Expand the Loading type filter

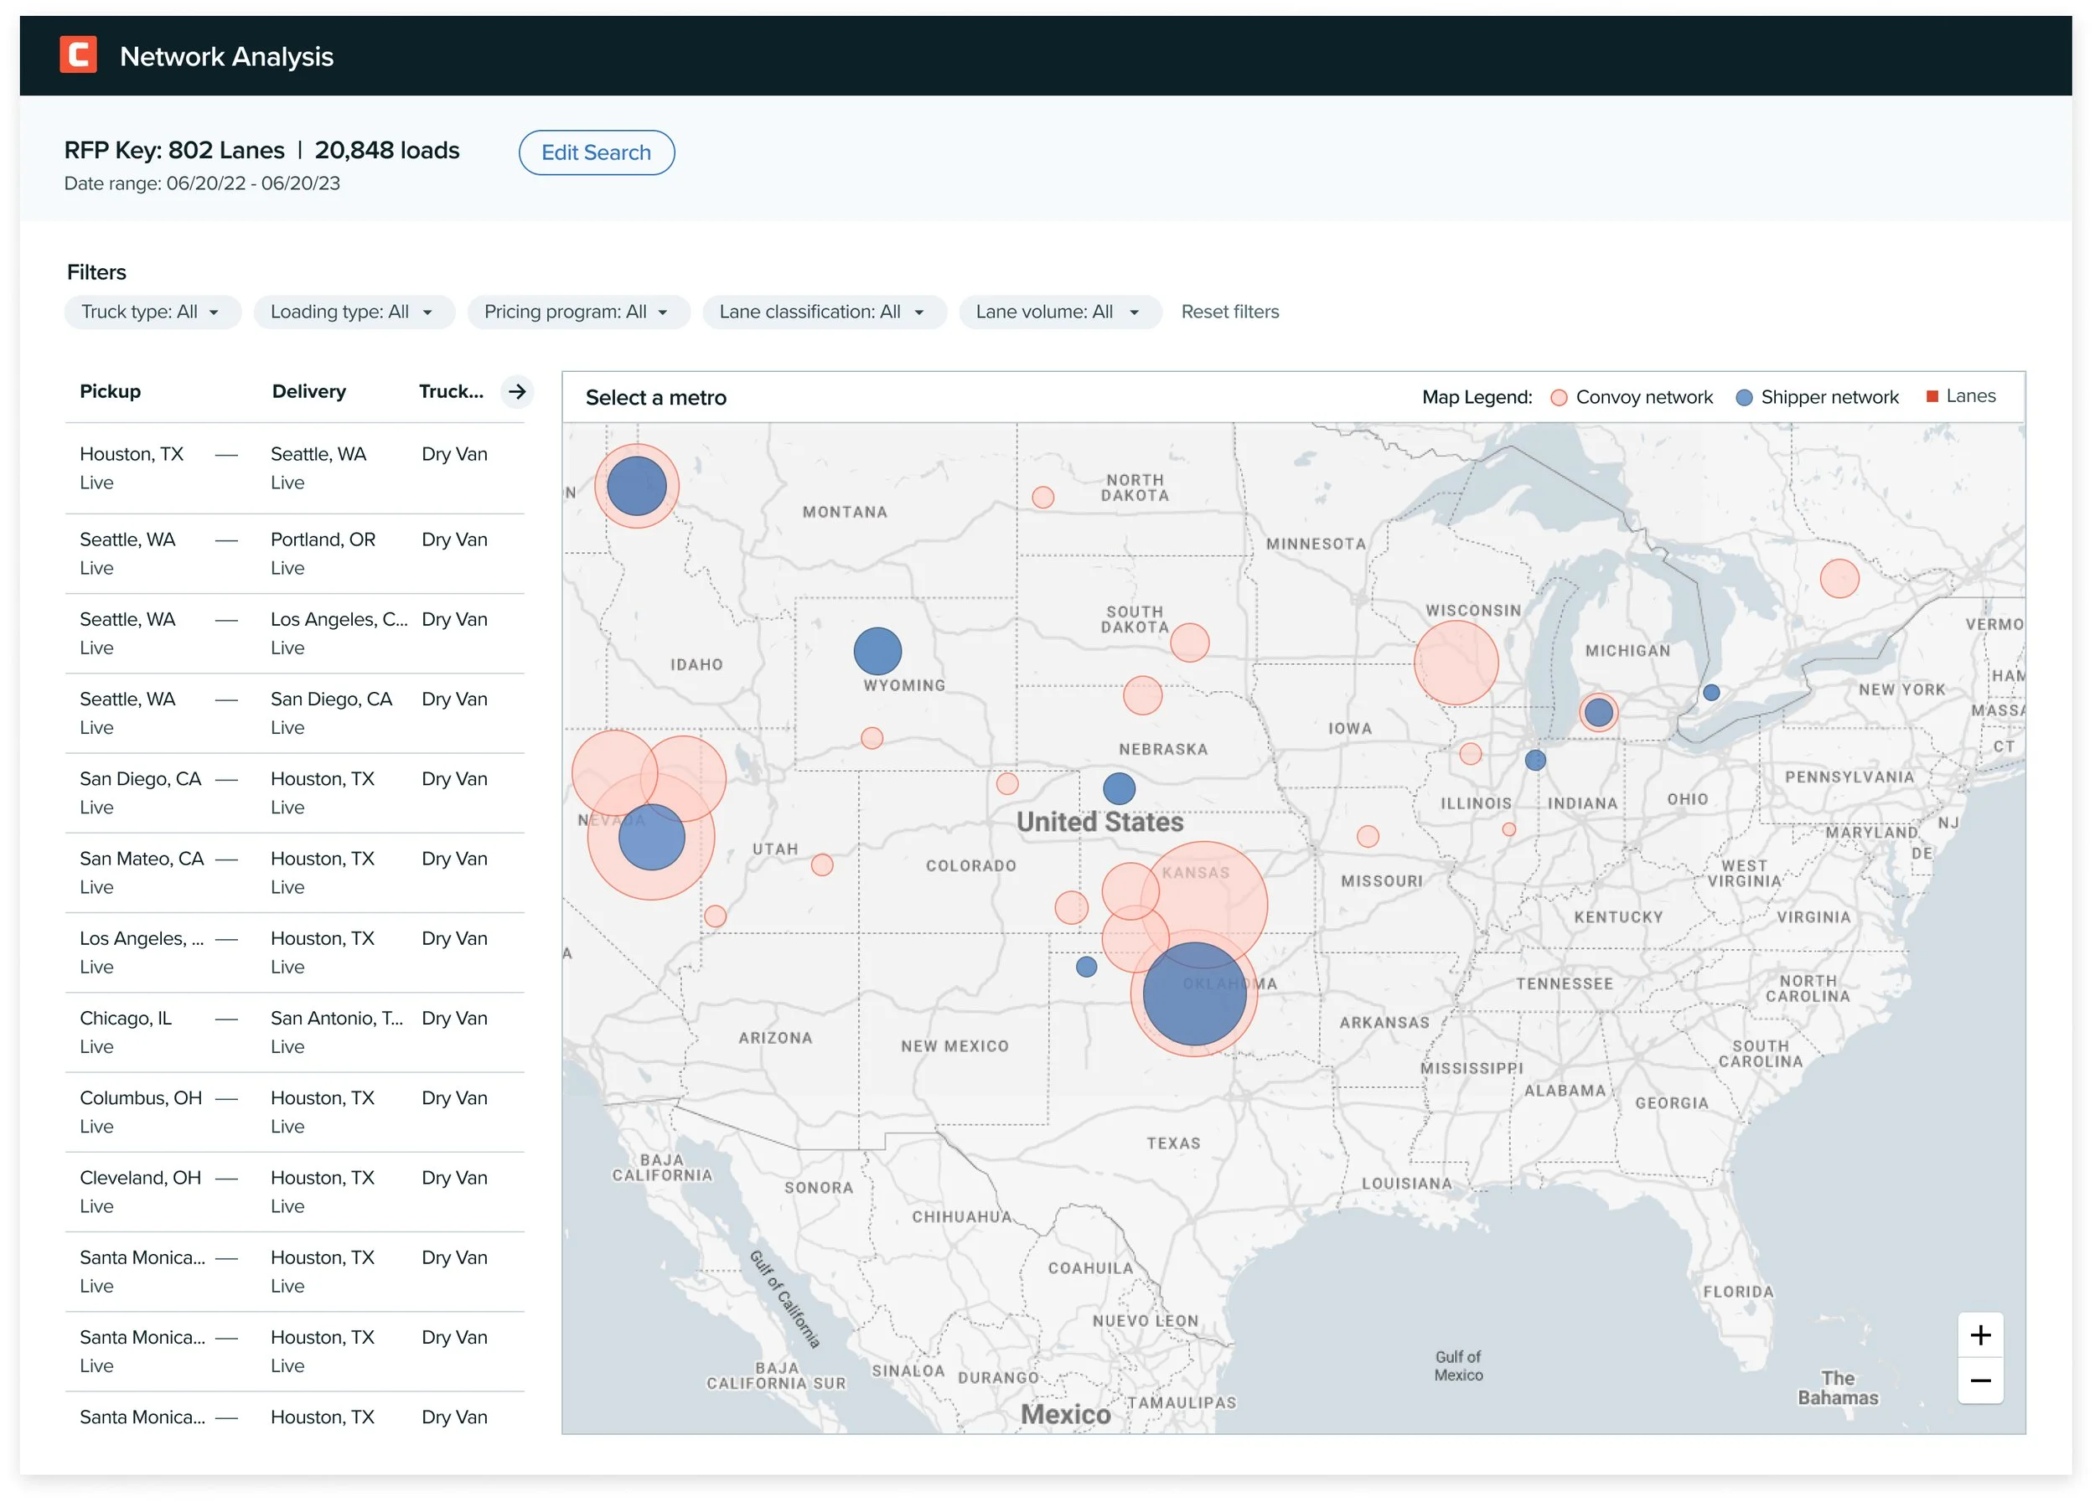352,312
